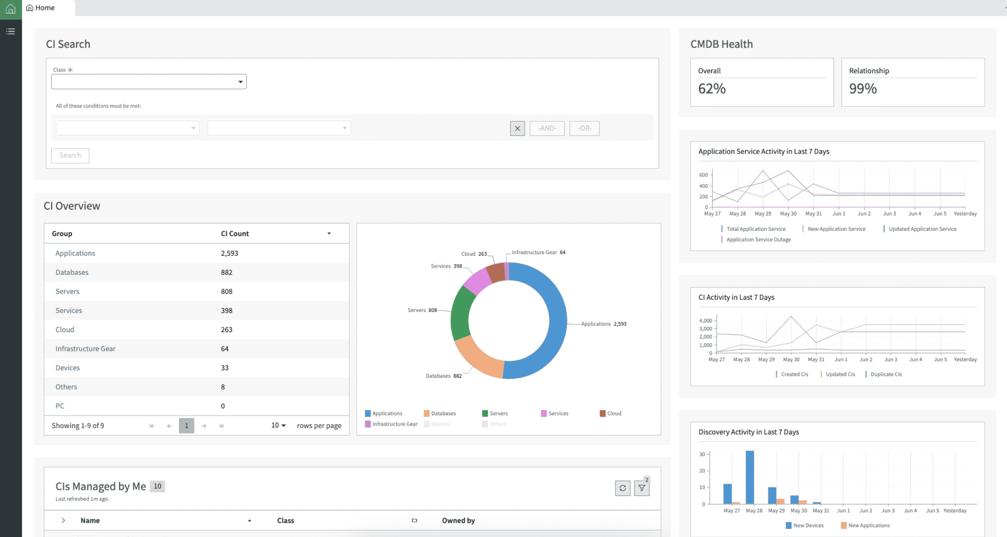Toggle Updated CIs legend series
The width and height of the screenshot is (1007, 537).
(x=838, y=374)
